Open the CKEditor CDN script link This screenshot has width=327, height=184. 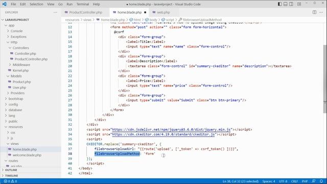163,134
